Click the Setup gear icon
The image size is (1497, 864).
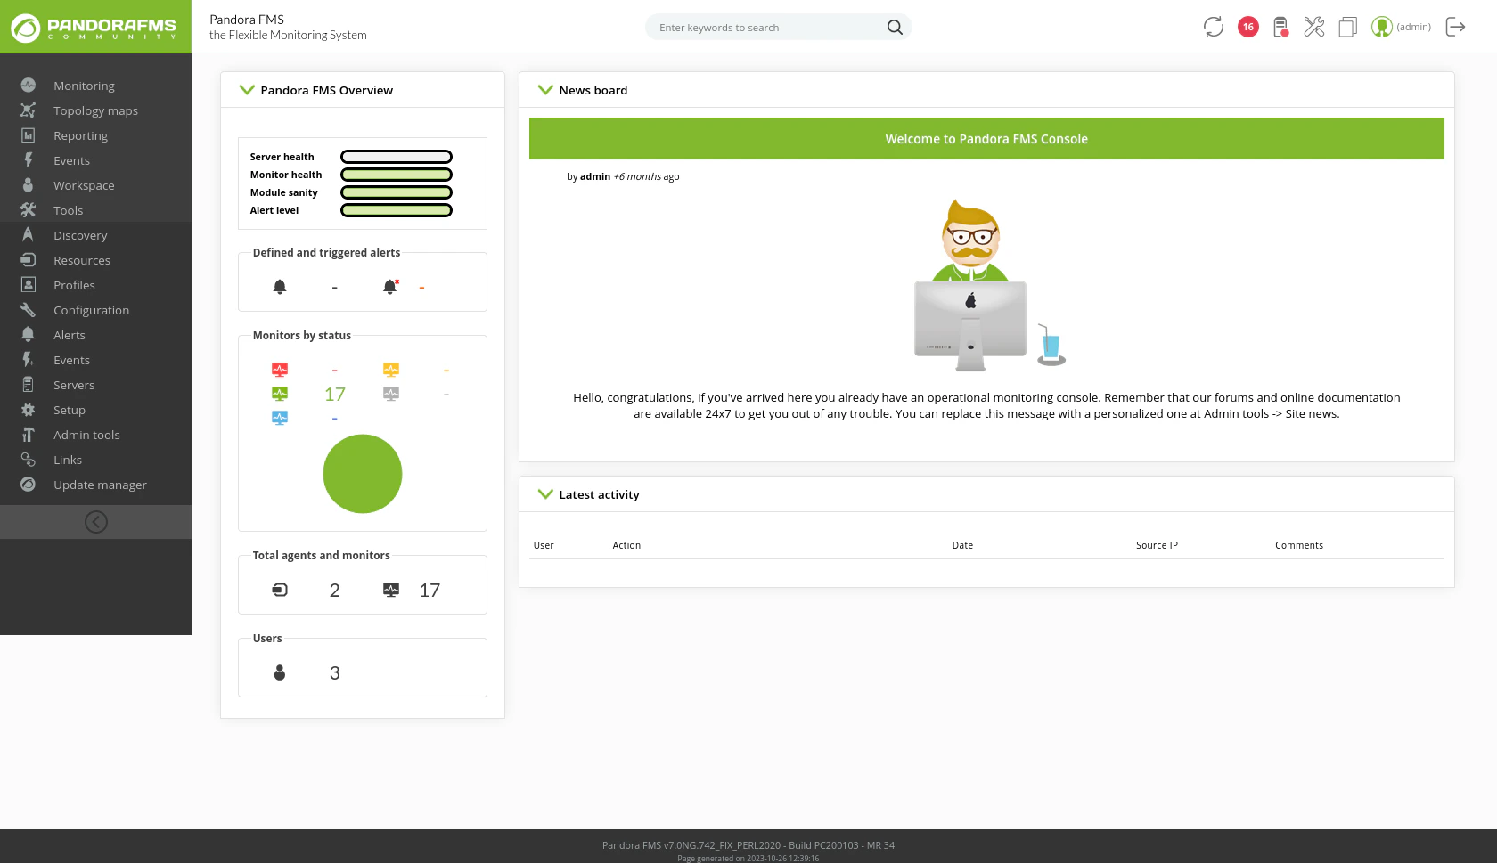(29, 410)
